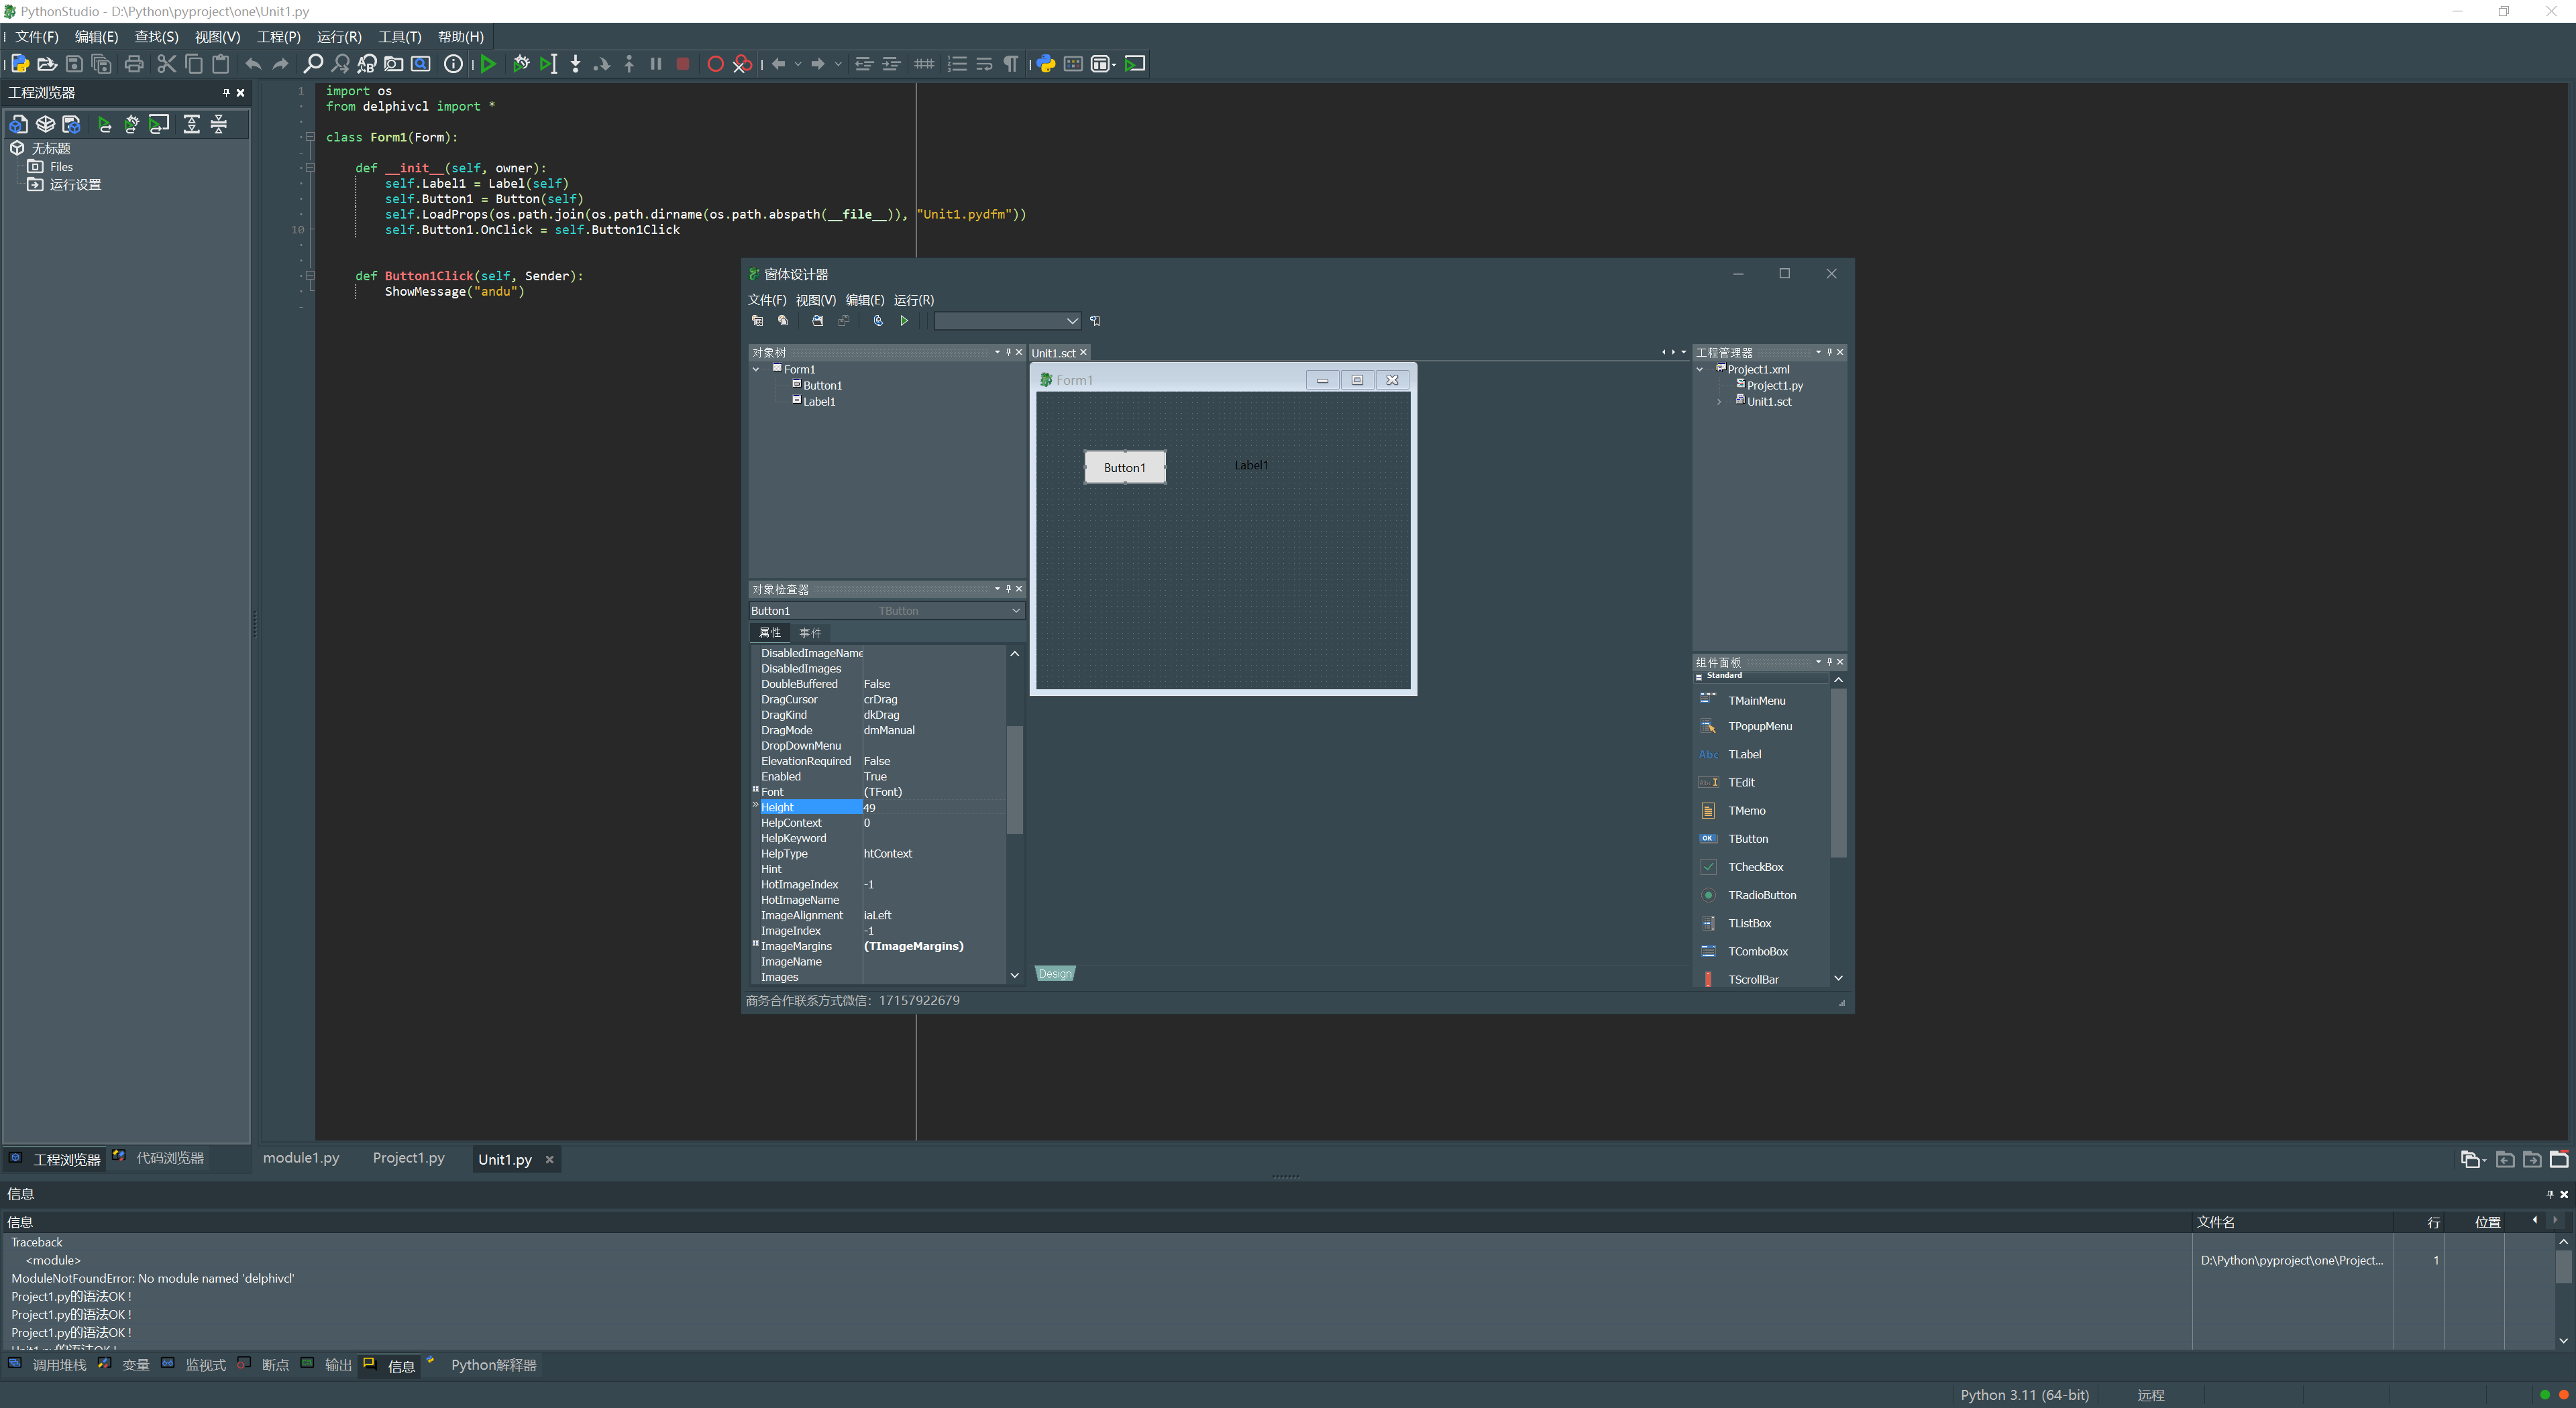The height and width of the screenshot is (1408, 2576).
Task: Click the Run to cursor icon
Action: pos(548,64)
